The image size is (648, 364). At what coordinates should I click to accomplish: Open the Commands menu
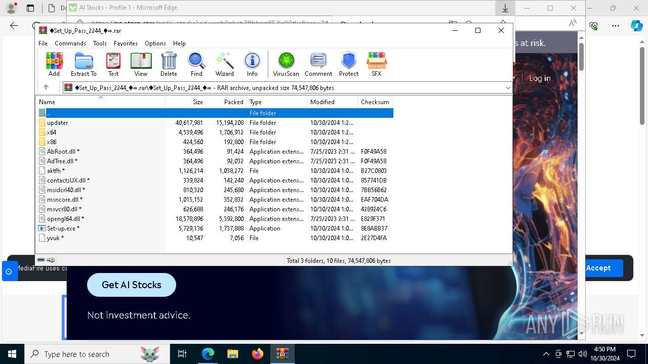(70, 43)
